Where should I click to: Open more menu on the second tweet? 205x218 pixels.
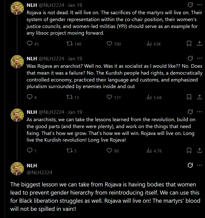tap(199, 58)
